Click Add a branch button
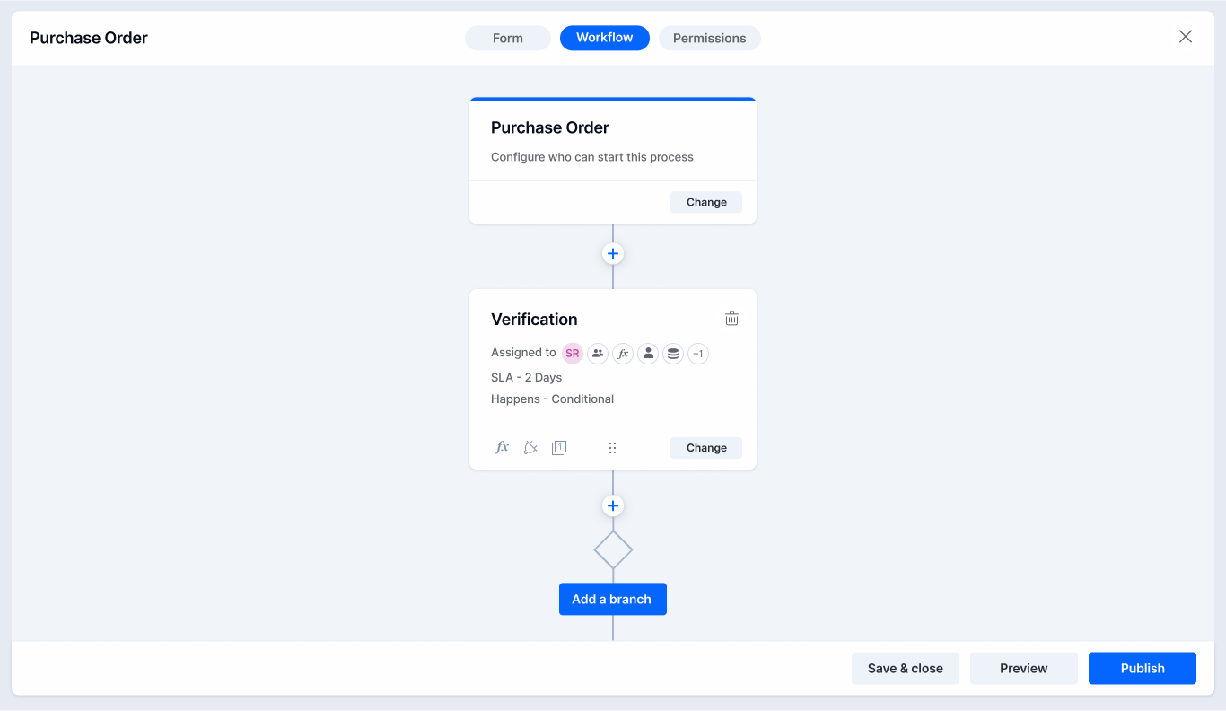This screenshot has width=1226, height=711. coord(613,599)
